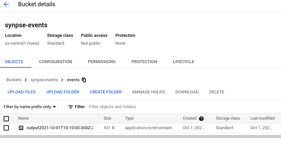The image size is (281, 143).
Task: Open the Permissions tab
Action: [102, 62]
